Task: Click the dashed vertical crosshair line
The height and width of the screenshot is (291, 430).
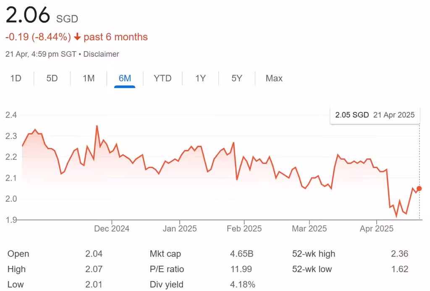Action: (419, 168)
